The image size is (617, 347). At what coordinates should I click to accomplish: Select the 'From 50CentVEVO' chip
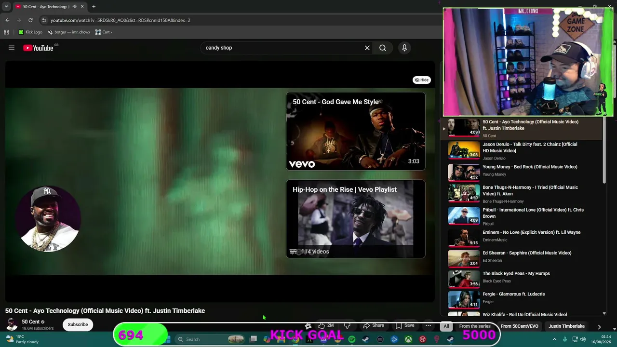(x=520, y=326)
